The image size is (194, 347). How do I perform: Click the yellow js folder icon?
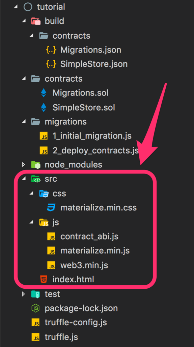point(44,222)
